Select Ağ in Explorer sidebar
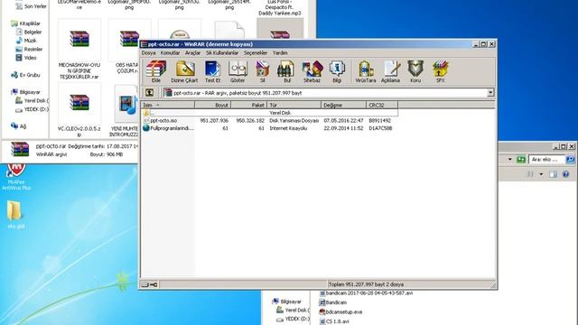The height and width of the screenshot is (325, 578). point(19,126)
